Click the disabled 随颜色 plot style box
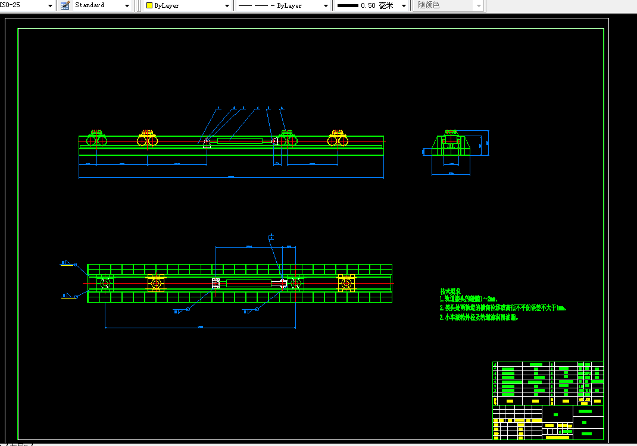 point(448,5)
